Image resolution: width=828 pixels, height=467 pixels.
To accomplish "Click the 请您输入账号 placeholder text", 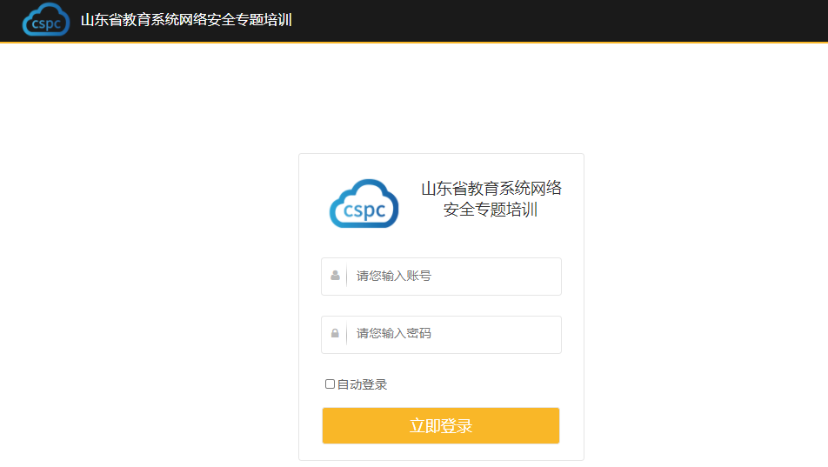I will (394, 276).
